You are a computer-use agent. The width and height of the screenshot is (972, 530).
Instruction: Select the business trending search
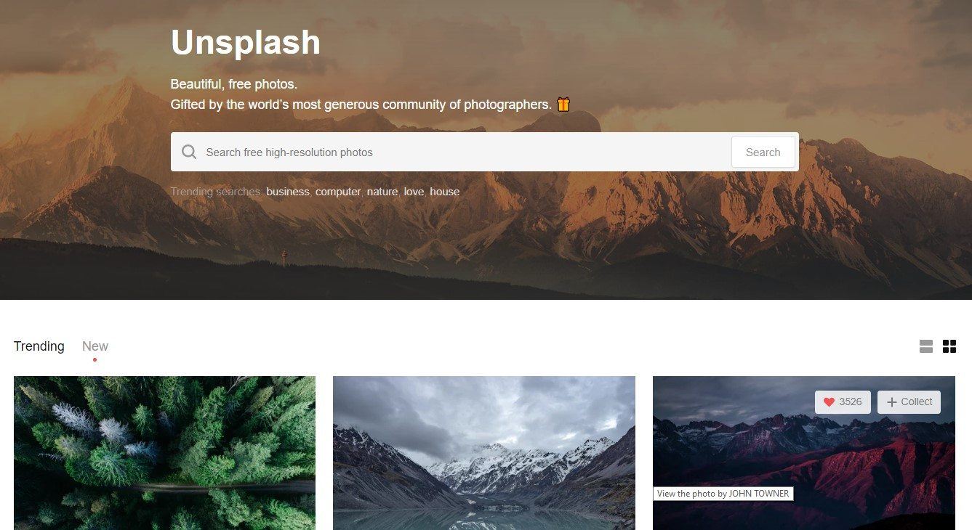288,192
